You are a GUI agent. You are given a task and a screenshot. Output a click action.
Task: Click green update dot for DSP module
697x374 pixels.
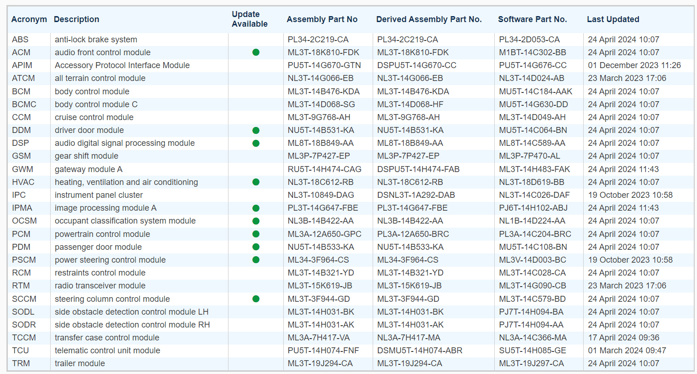(x=256, y=143)
